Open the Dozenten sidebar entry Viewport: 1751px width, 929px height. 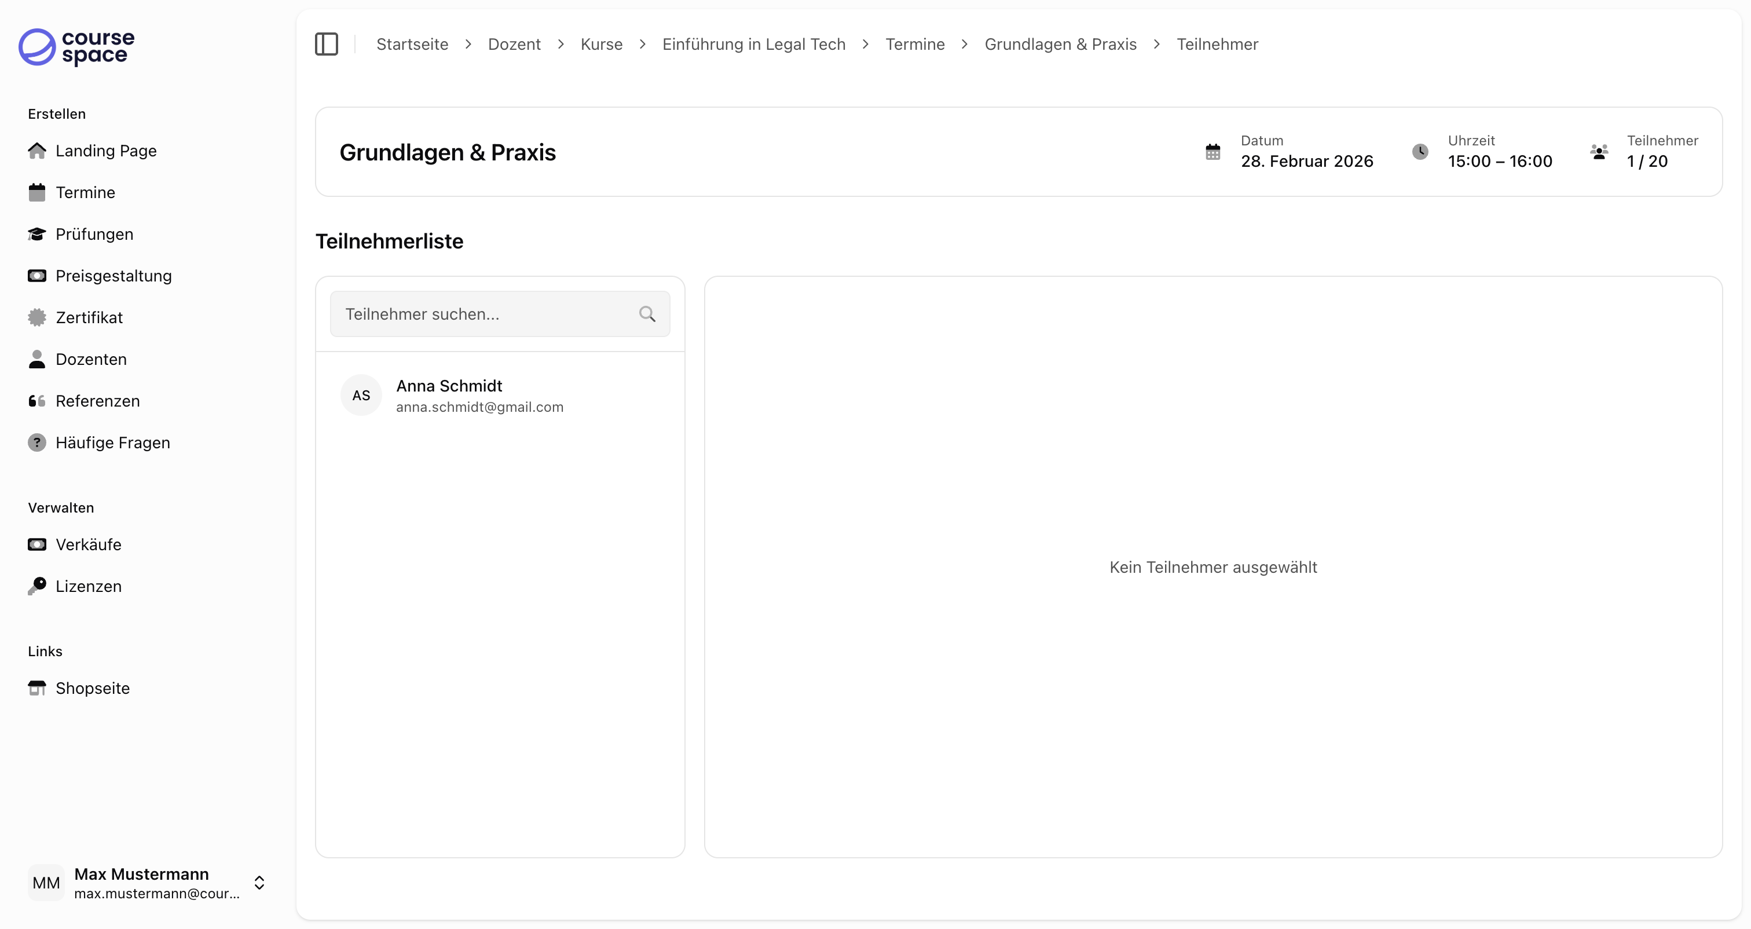click(91, 359)
